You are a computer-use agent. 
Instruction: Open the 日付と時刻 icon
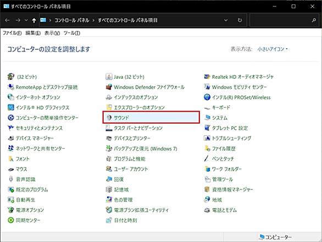(x=109, y=220)
